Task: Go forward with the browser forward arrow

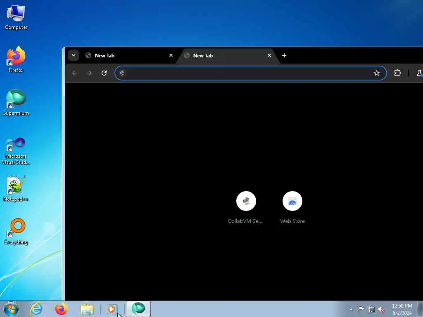Action: pyautogui.click(x=89, y=73)
